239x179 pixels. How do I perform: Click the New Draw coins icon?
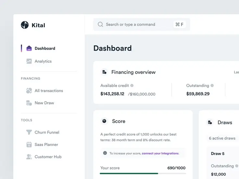29,103
